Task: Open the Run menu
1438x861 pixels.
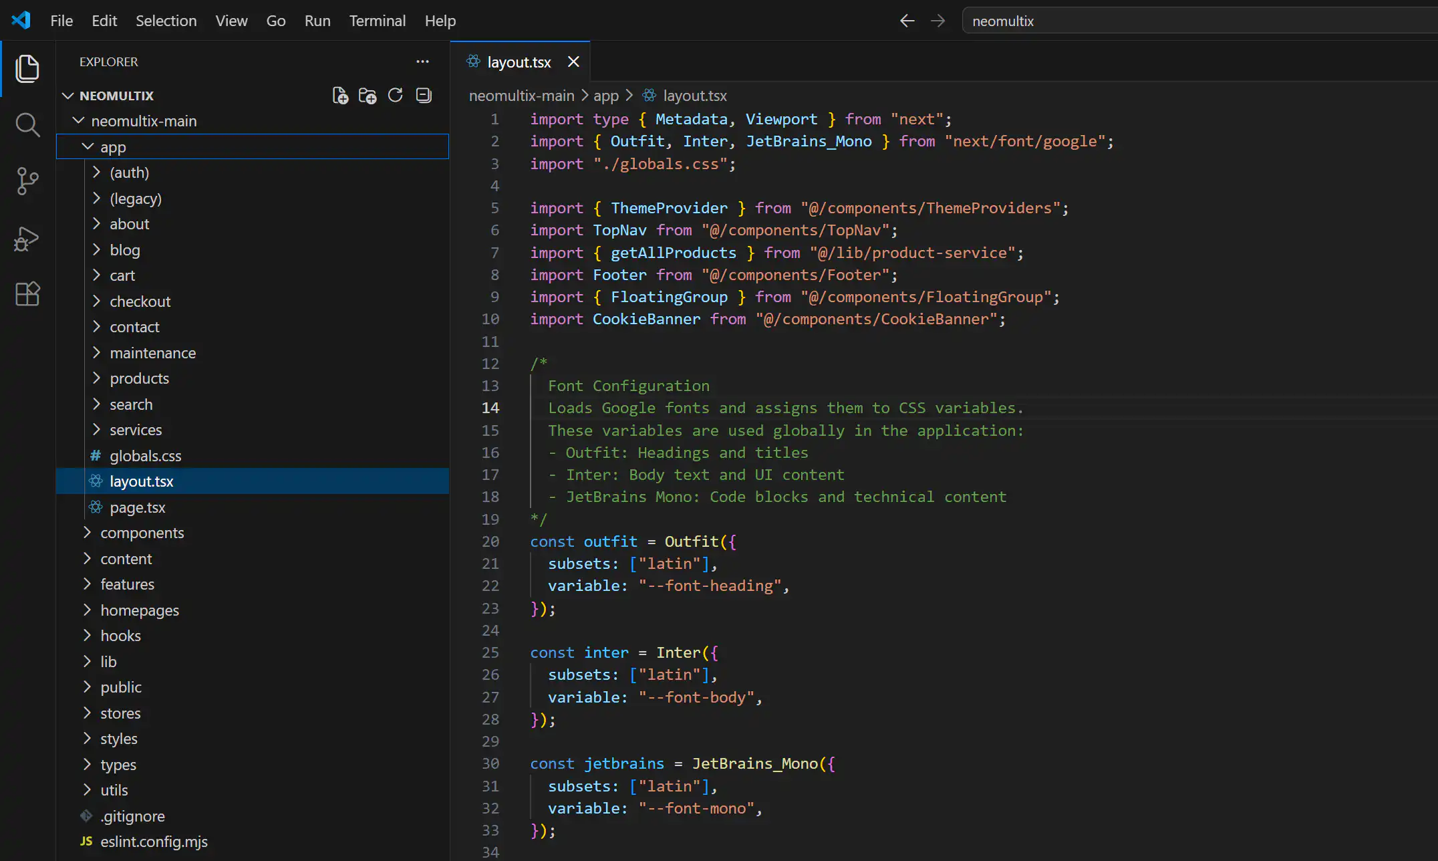Action: [317, 21]
